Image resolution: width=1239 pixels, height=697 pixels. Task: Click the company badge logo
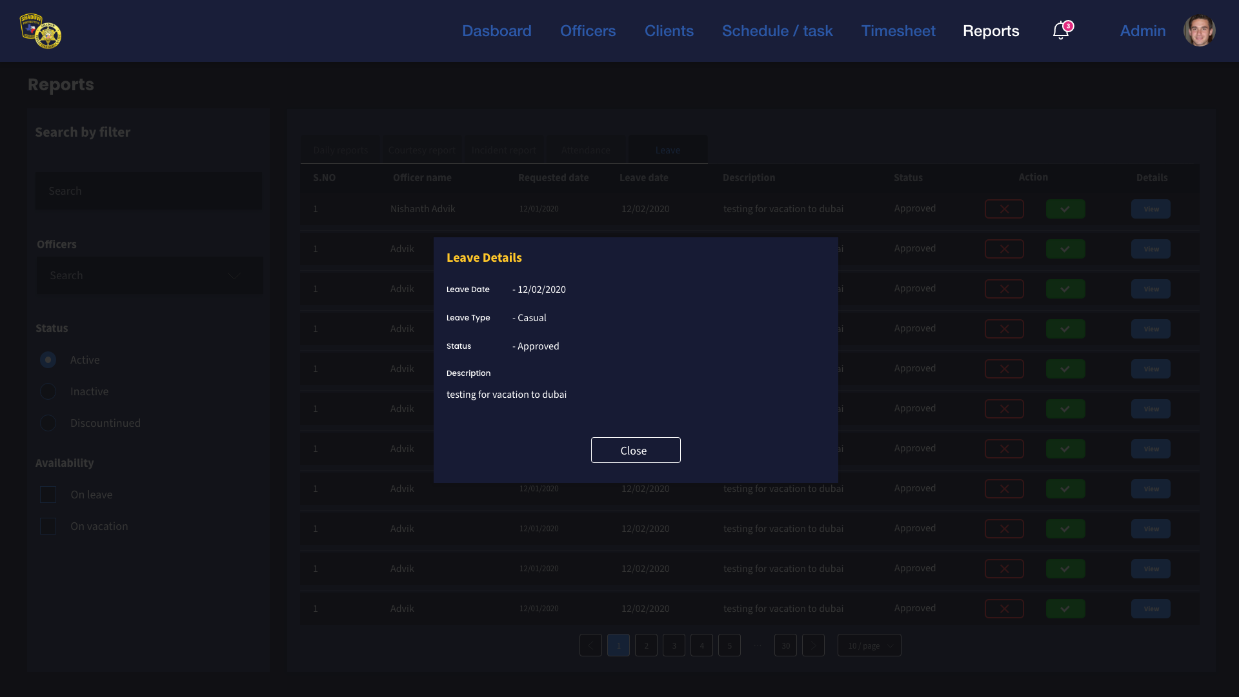(x=41, y=31)
